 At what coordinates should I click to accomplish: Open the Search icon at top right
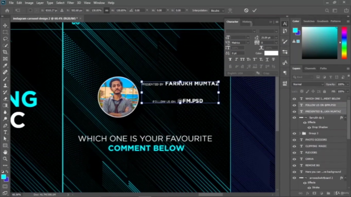[x=327, y=10]
